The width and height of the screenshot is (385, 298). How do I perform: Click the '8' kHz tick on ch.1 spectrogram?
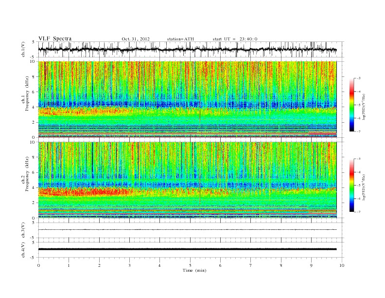coord(34,77)
